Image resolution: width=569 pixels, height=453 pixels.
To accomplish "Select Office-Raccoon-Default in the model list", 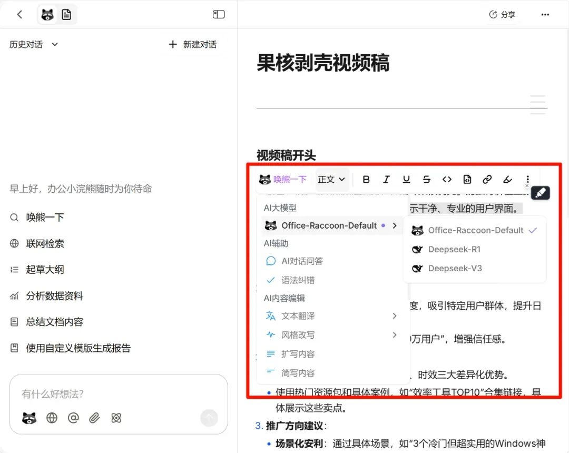I will (x=475, y=230).
